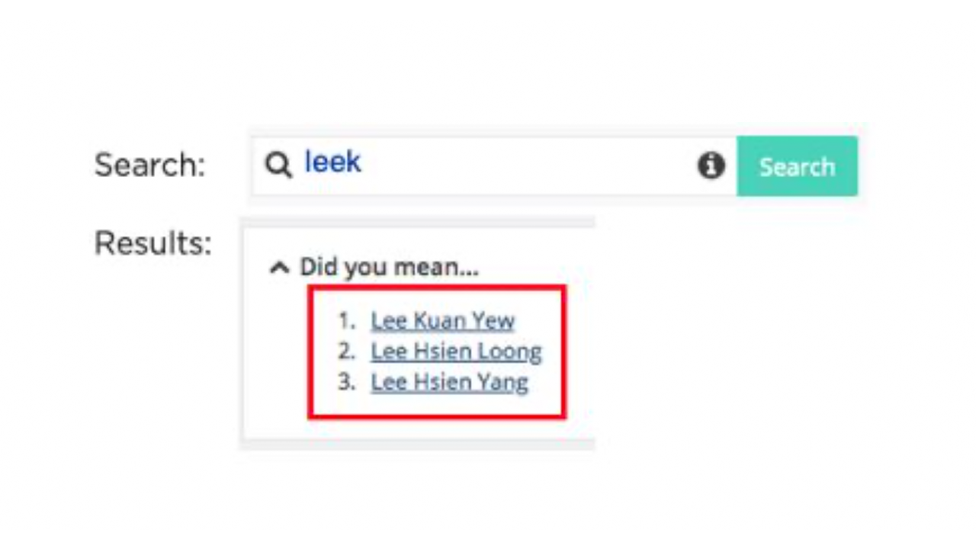Click the teal Search button
Image resolution: width=976 pixels, height=549 pixels.
coord(797,166)
